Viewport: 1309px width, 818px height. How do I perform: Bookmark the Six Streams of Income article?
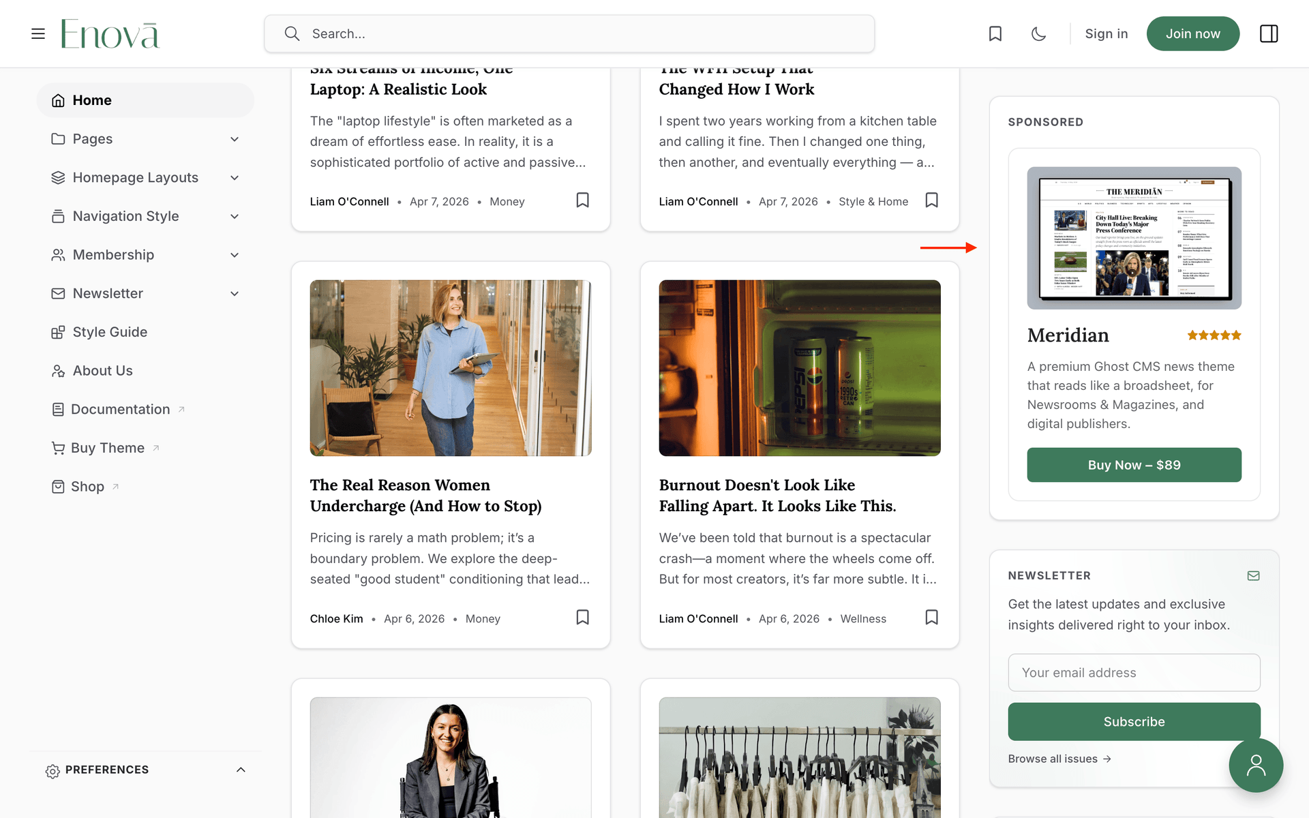(x=583, y=200)
